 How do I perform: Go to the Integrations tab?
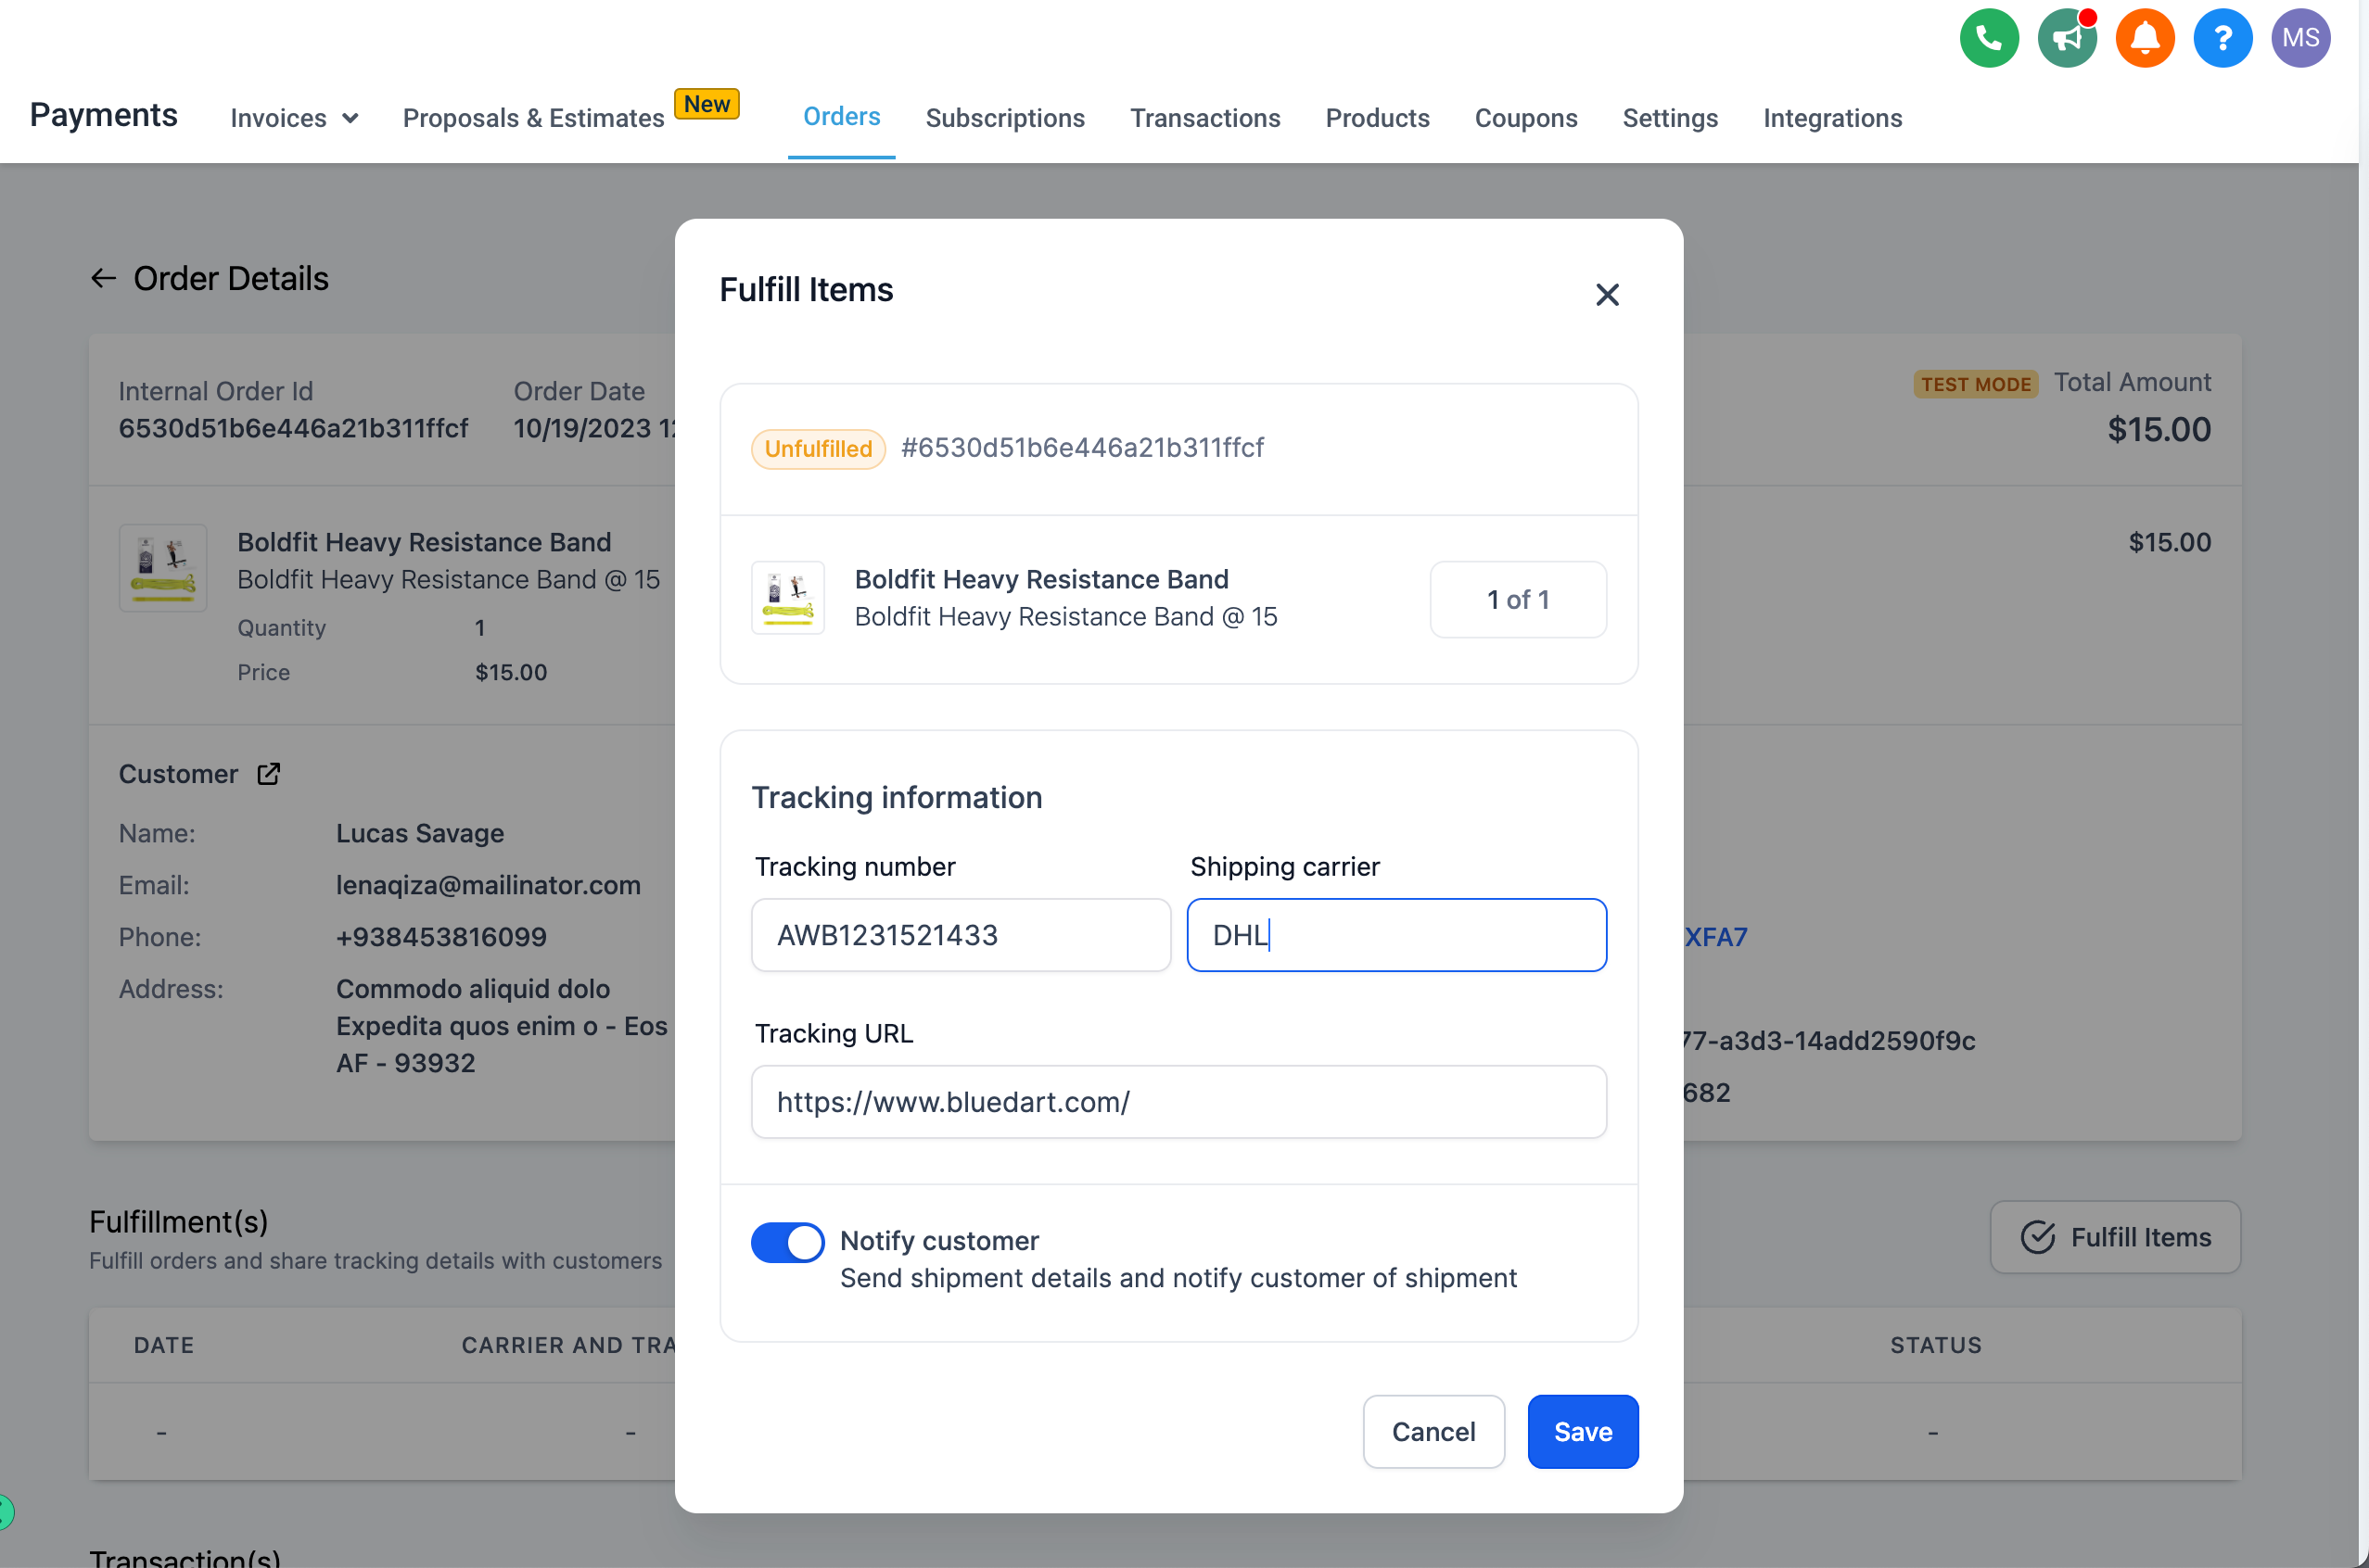point(1832,118)
